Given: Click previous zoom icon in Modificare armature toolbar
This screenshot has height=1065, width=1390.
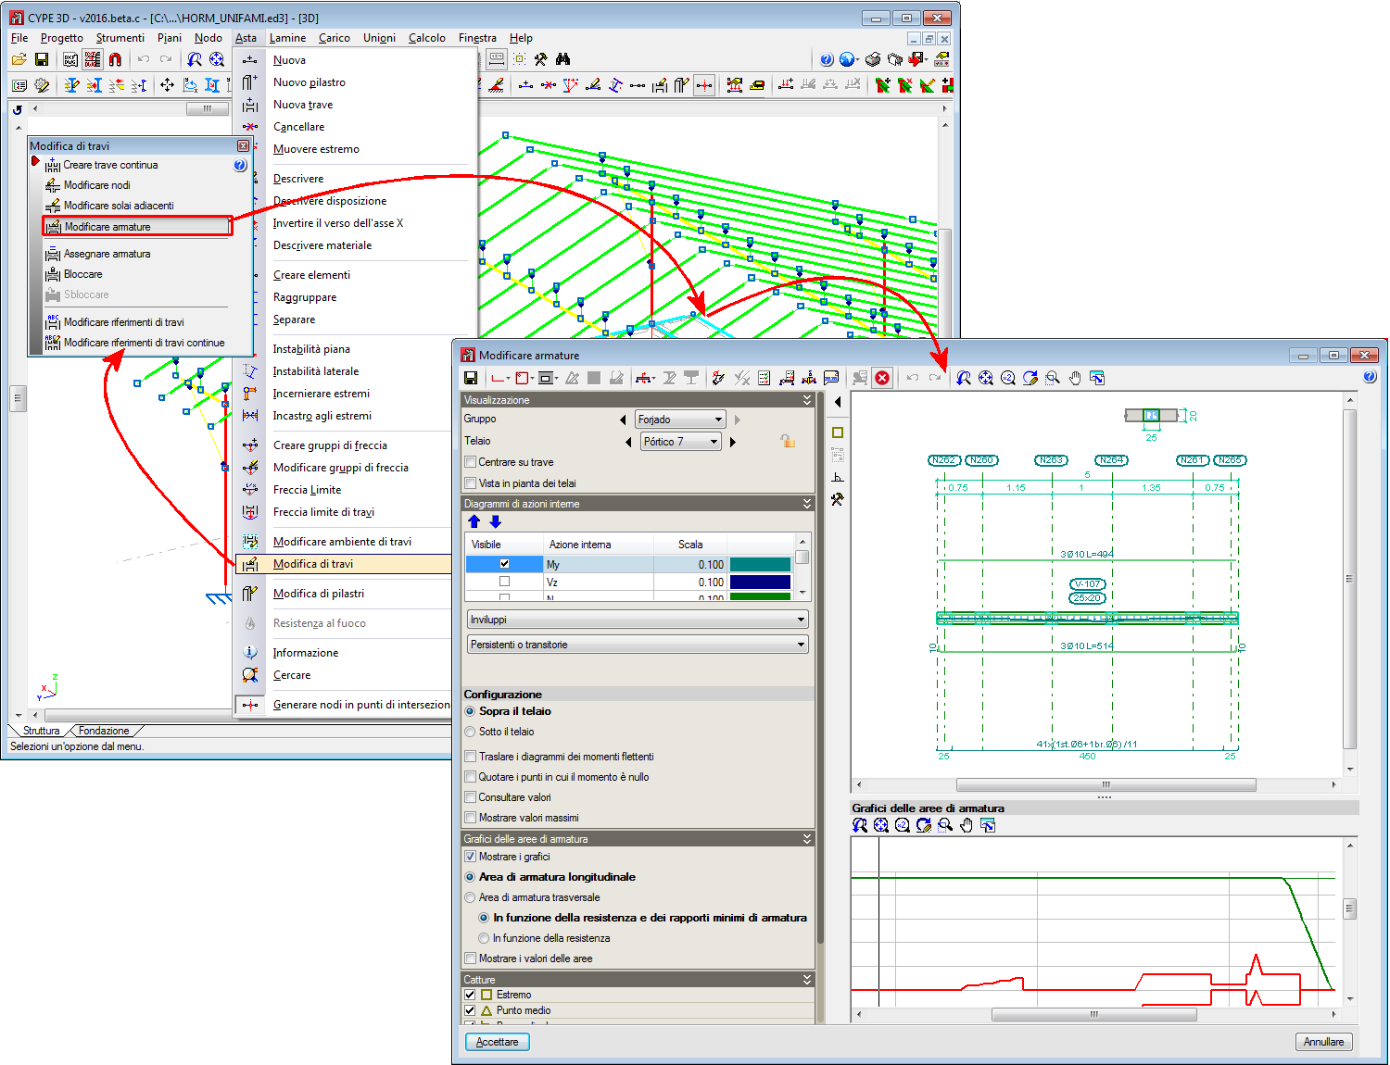Looking at the screenshot, I should [x=964, y=378].
